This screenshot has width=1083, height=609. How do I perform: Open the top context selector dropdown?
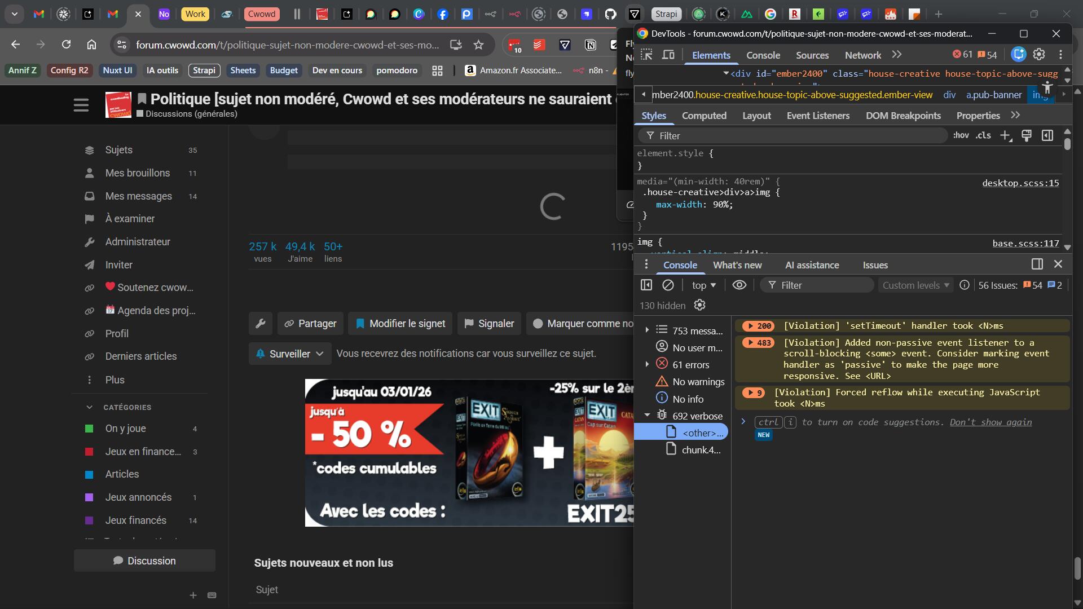point(703,285)
